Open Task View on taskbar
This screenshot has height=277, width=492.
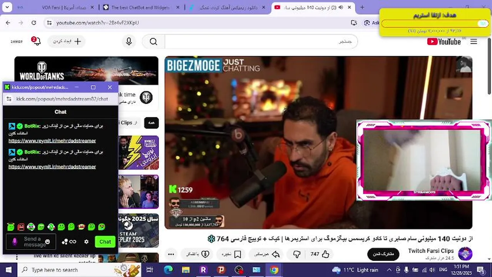[150, 270]
